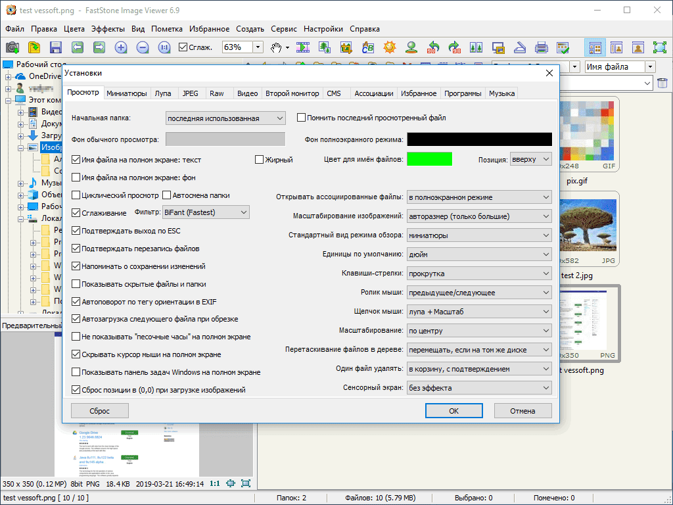Switch to thumbnail browser layout icon

point(595,47)
